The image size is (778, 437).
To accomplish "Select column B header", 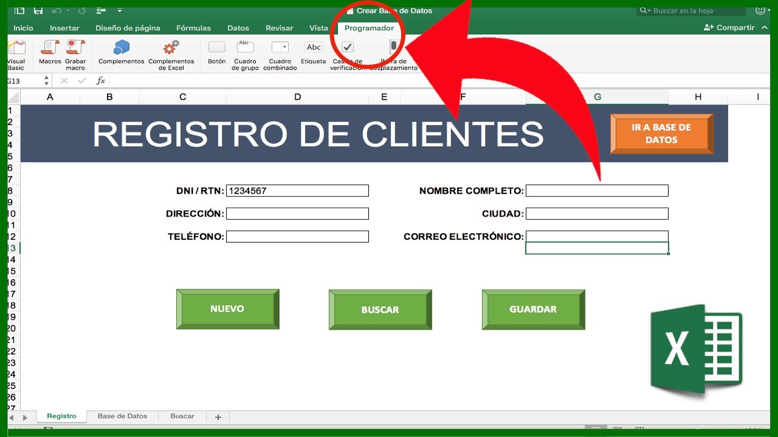I will [x=109, y=97].
